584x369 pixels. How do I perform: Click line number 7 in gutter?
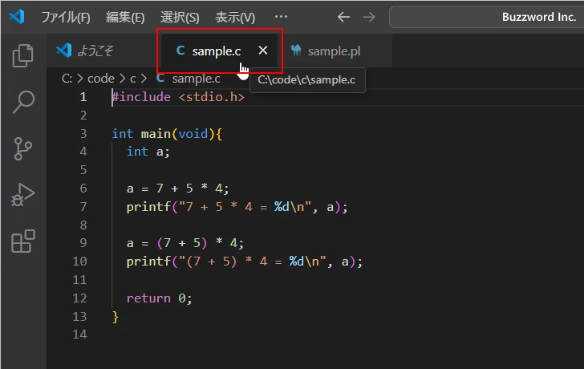tap(83, 206)
